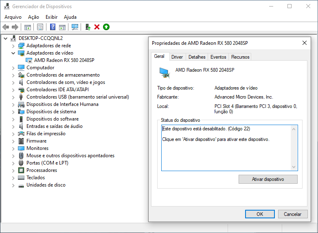Click the Entradas e saídas de áudio speaker icon

pos(21,126)
